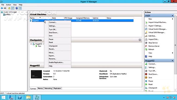Collapse the Nugget02 actions section

pyautogui.click(x=172, y=61)
